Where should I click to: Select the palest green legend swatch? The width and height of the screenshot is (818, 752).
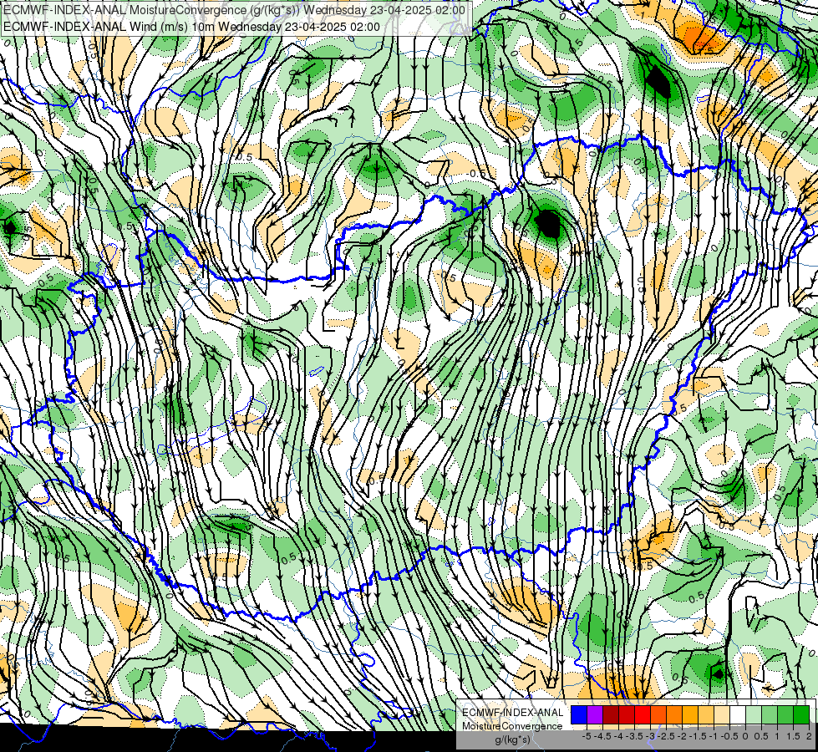click(754, 714)
